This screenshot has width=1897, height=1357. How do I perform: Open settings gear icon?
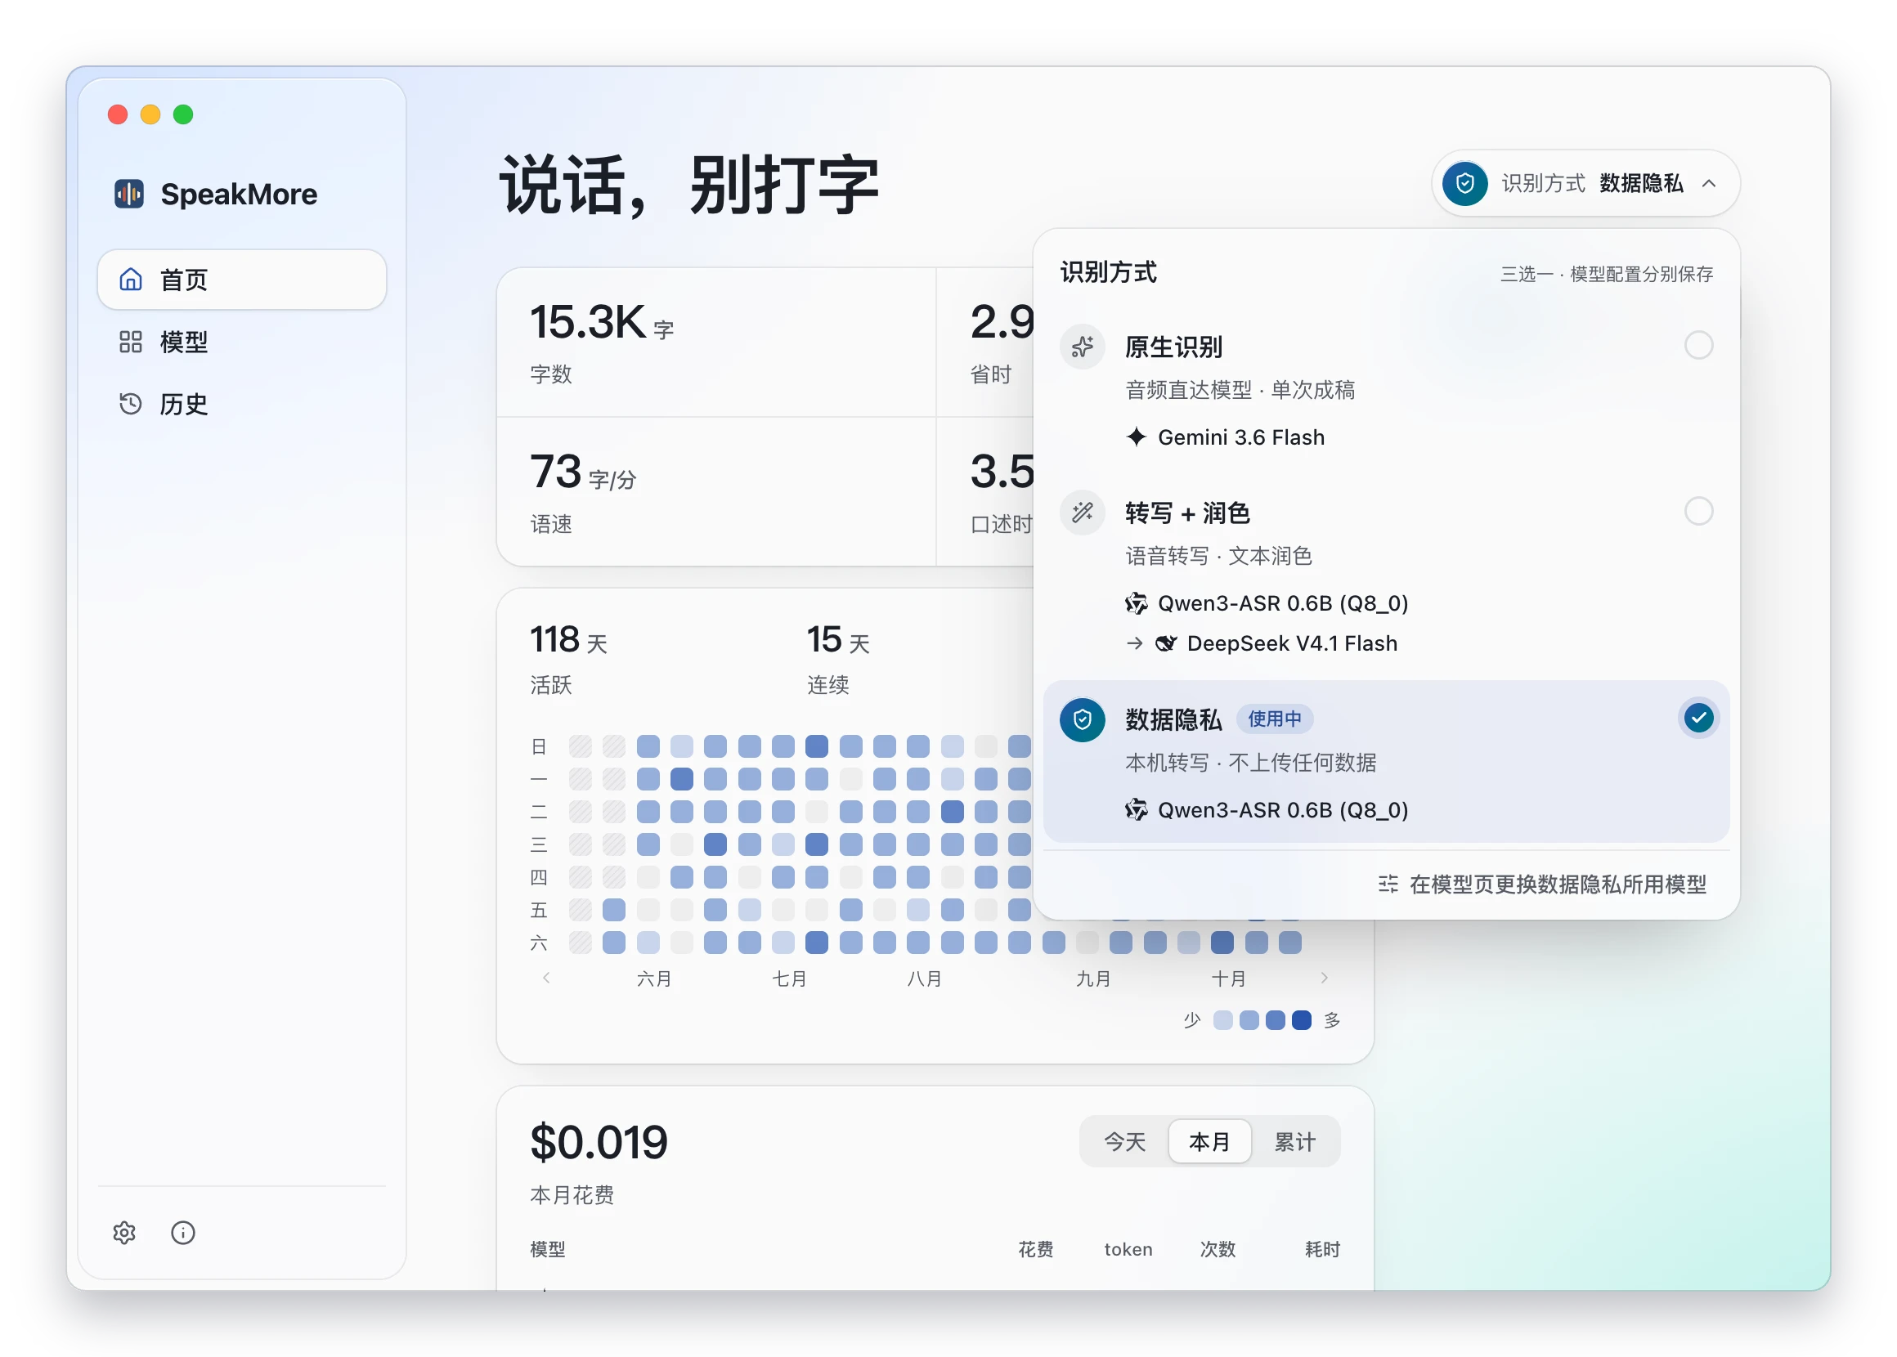[x=124, y=1233]
